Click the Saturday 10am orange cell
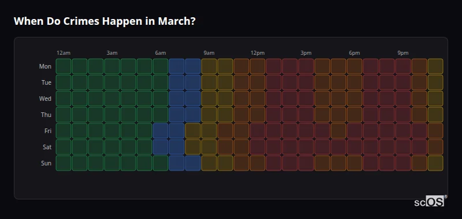Screen dimensions: 462x219 225,147
